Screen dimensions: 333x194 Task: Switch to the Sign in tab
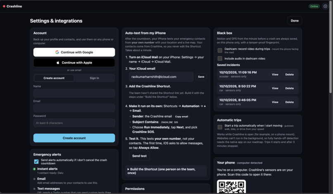tap(94, 78)
